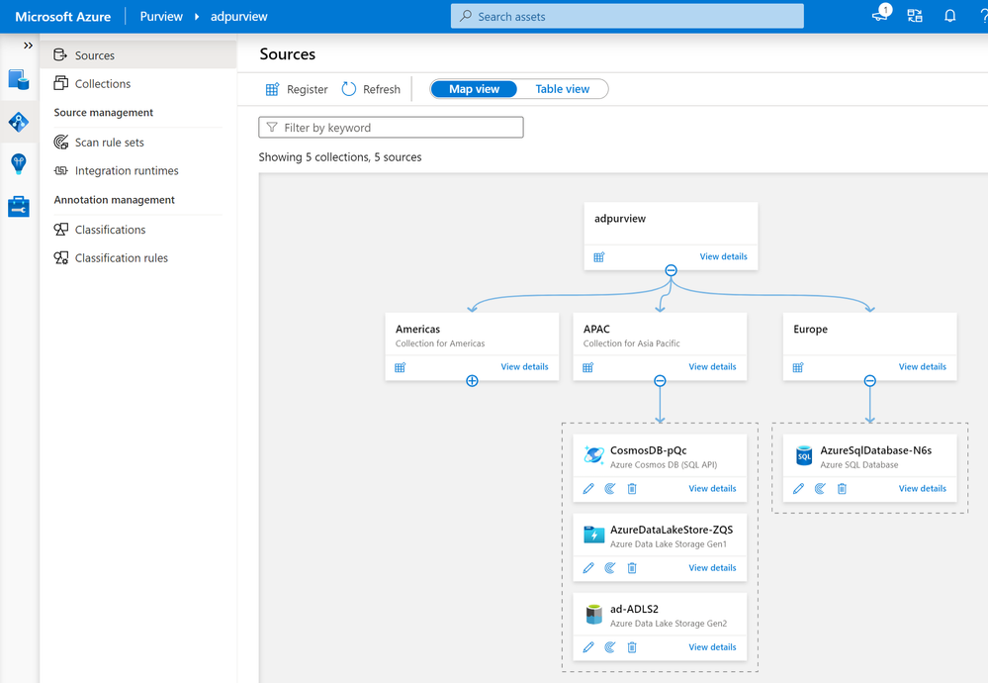The image size is (988, 683).
Task: Start new scan on ad-ADLS2
Action: (610, 647)
